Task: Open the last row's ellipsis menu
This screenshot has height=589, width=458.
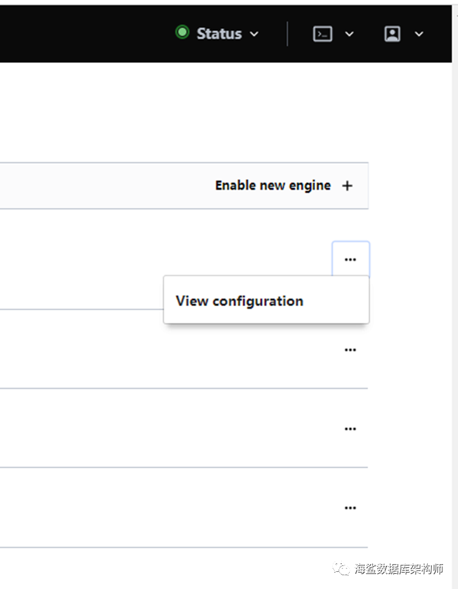Action: pyautogui.click(x=350, y=508)
